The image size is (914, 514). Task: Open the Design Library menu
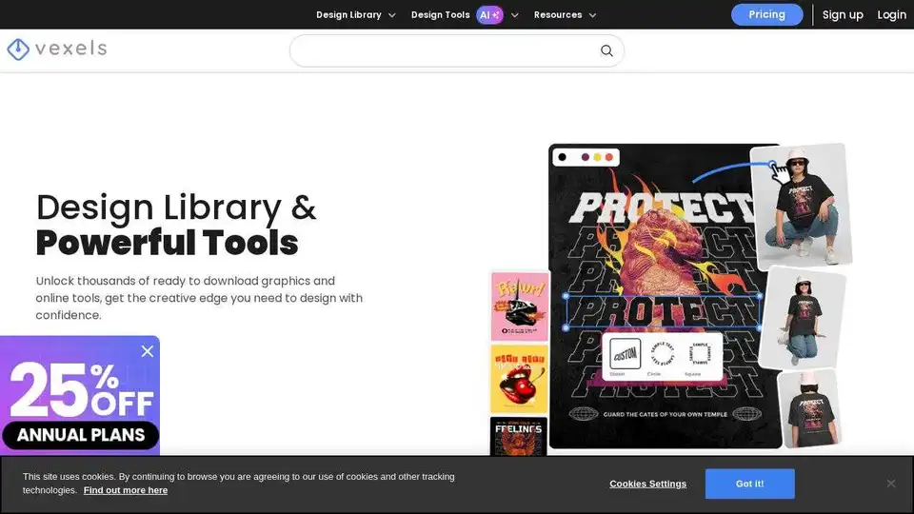[x=348, y=14]
